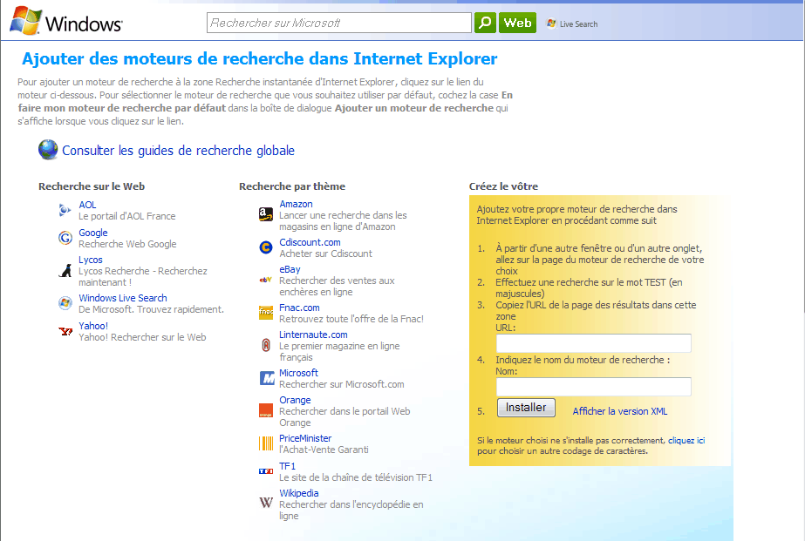Click the Recherche par thème heading
This screenshot has width=805, height=541.
click(x=292, y=186)
